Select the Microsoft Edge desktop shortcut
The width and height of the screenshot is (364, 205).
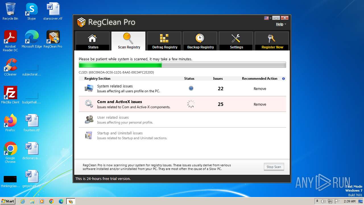point(32,39)
